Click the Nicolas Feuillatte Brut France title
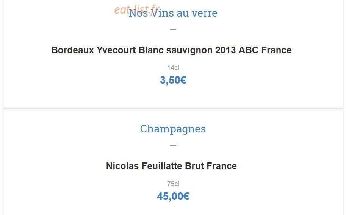This screenshot has height=215, width=346. click(171, 166)
